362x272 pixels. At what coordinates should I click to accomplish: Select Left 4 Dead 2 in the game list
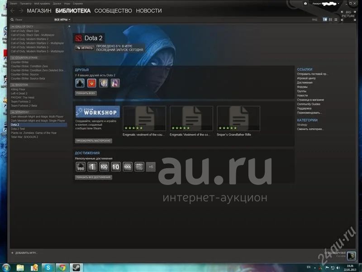coord(19,93)
